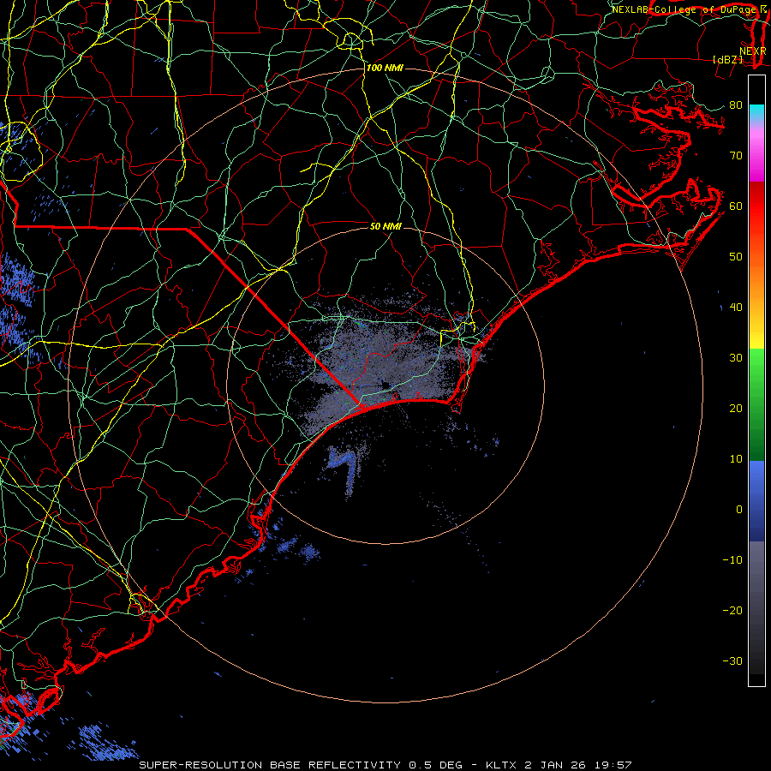Click the NEXR label above the color scale

pyautogui.click(x=753, y=51)
